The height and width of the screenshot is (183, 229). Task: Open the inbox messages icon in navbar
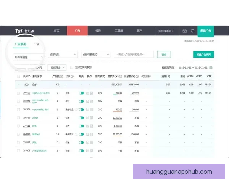click(x=185, y=31)
